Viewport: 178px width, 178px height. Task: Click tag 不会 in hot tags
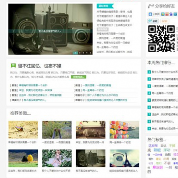coord(167,163)
